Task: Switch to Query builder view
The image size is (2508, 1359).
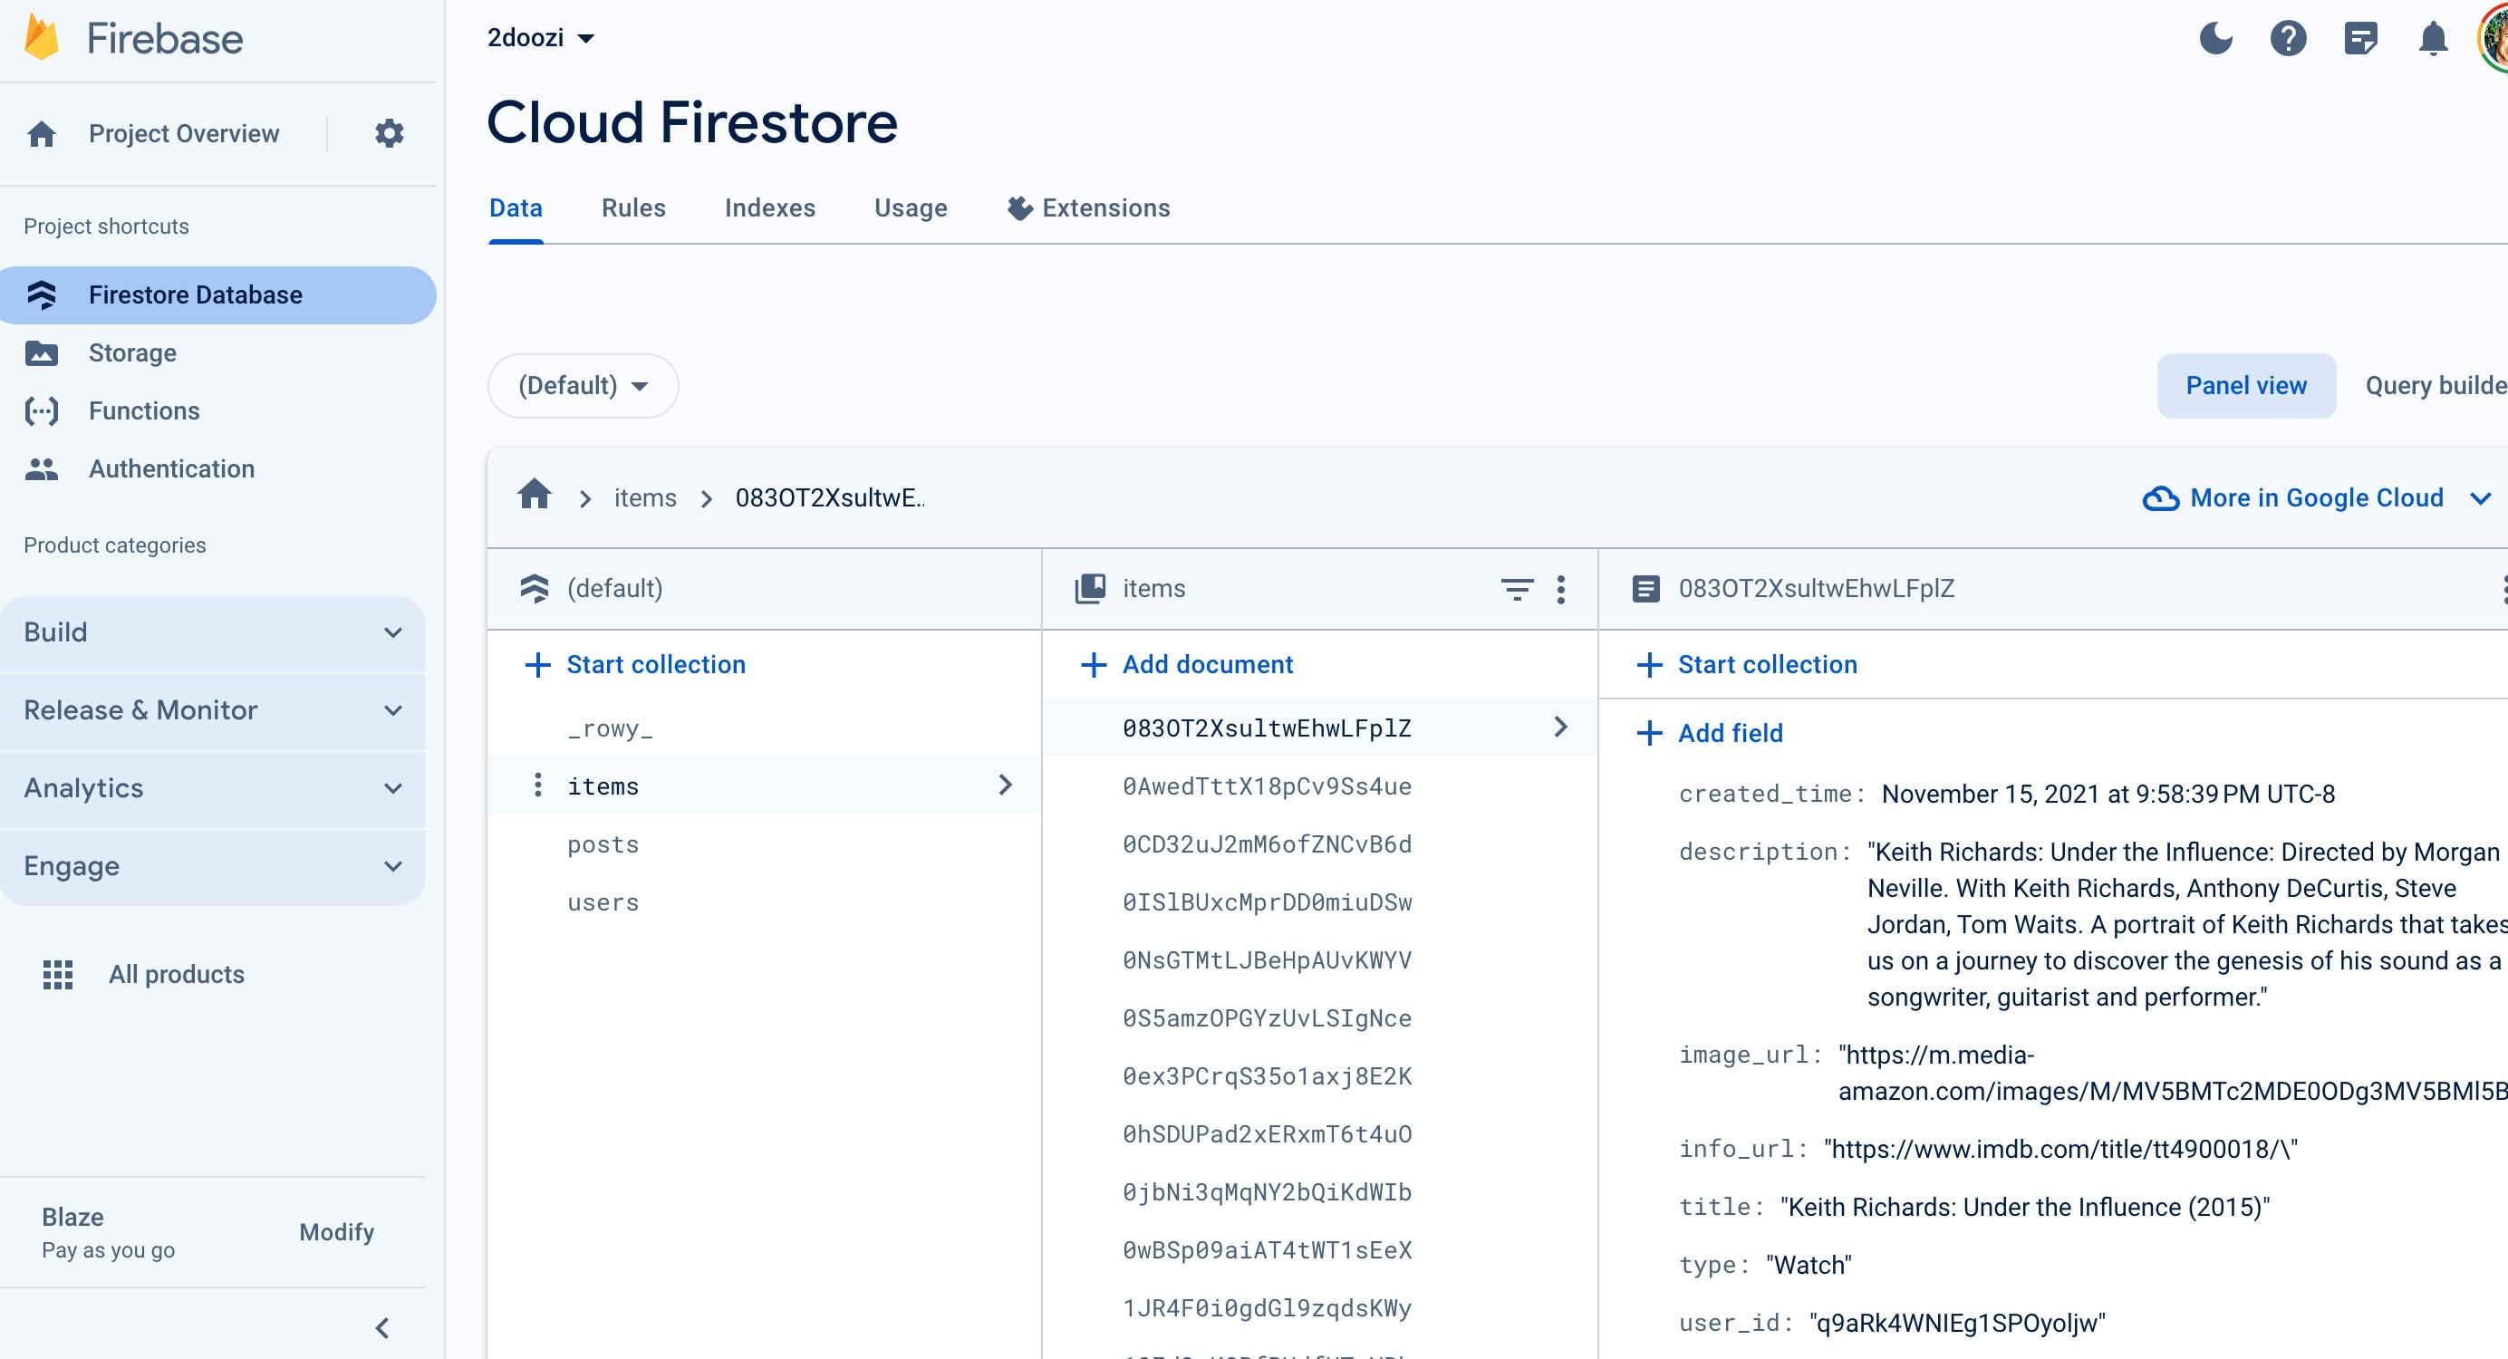Action: point(2434,386)
